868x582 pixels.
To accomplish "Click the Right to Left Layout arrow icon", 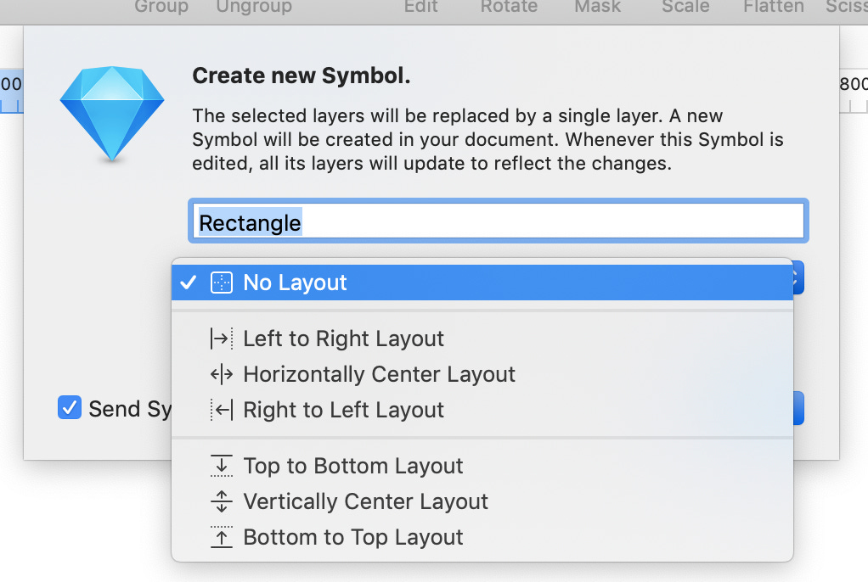I will pos(221,410).
